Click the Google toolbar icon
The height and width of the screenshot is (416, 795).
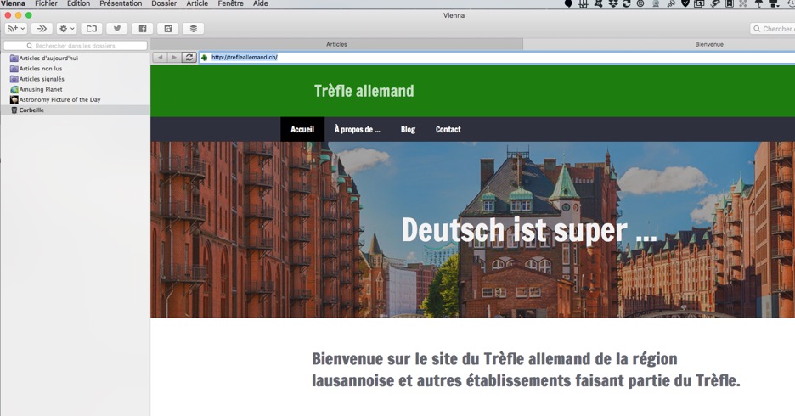168,29
